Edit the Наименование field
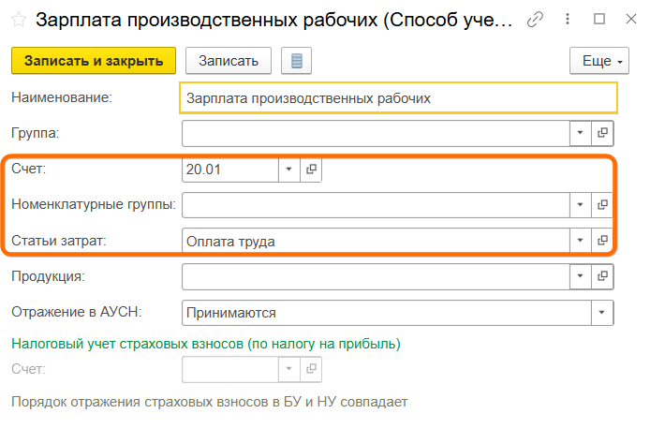The height and width of the screenshot is (443, 650). click(398, 98)
